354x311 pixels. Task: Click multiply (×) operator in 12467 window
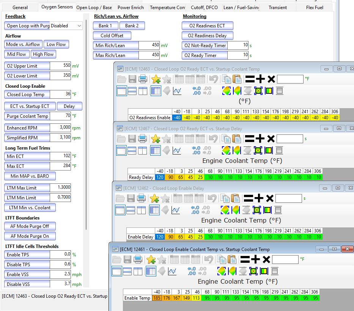tap(271, 139)
